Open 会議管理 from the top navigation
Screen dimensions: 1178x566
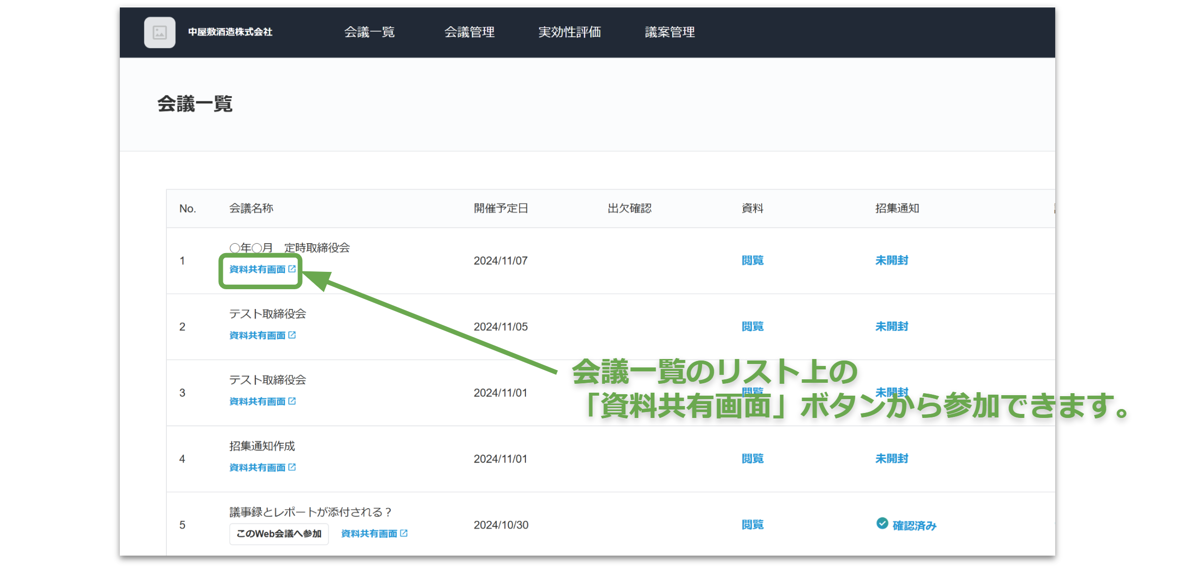(469, 32)
